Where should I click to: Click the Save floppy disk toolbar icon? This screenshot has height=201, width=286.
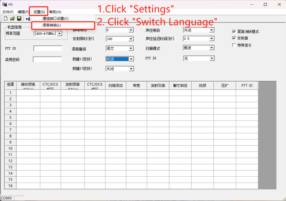[x=19, y=18]
